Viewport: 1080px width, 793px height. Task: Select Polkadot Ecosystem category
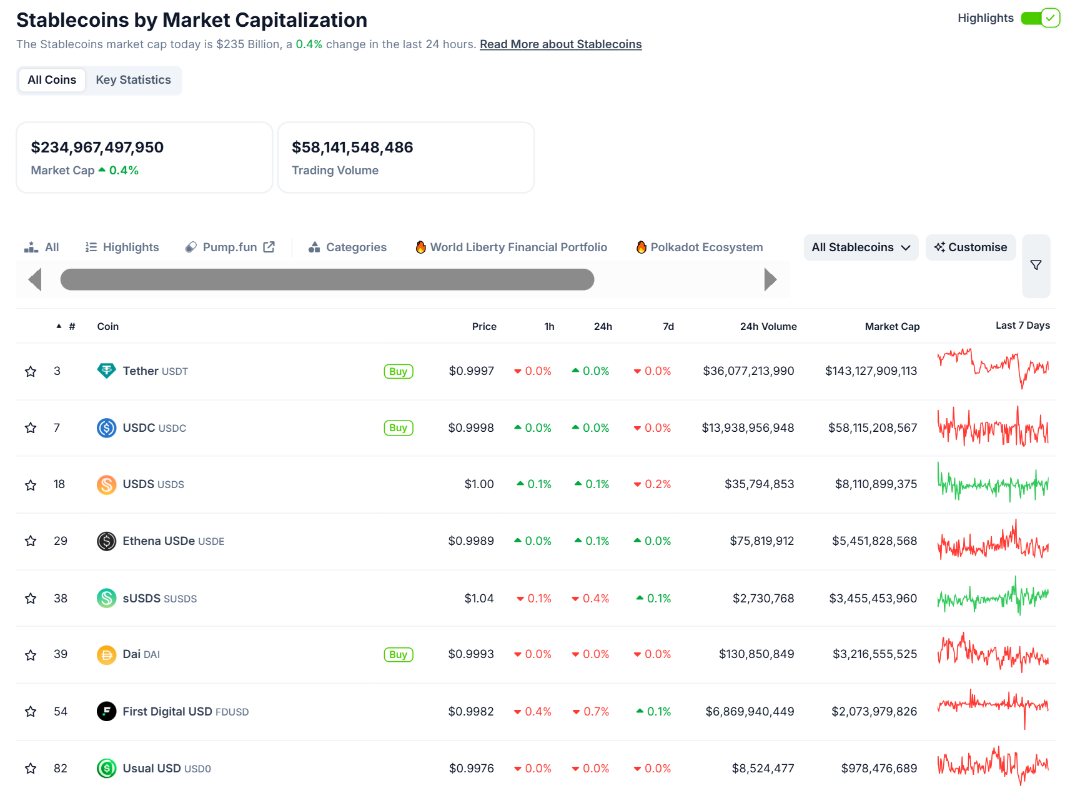(x=700, y=247)
